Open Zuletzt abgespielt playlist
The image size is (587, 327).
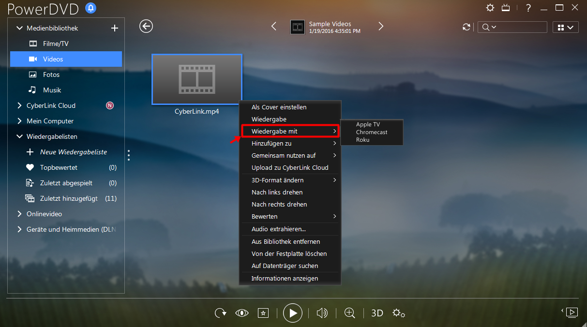[66, 183]
